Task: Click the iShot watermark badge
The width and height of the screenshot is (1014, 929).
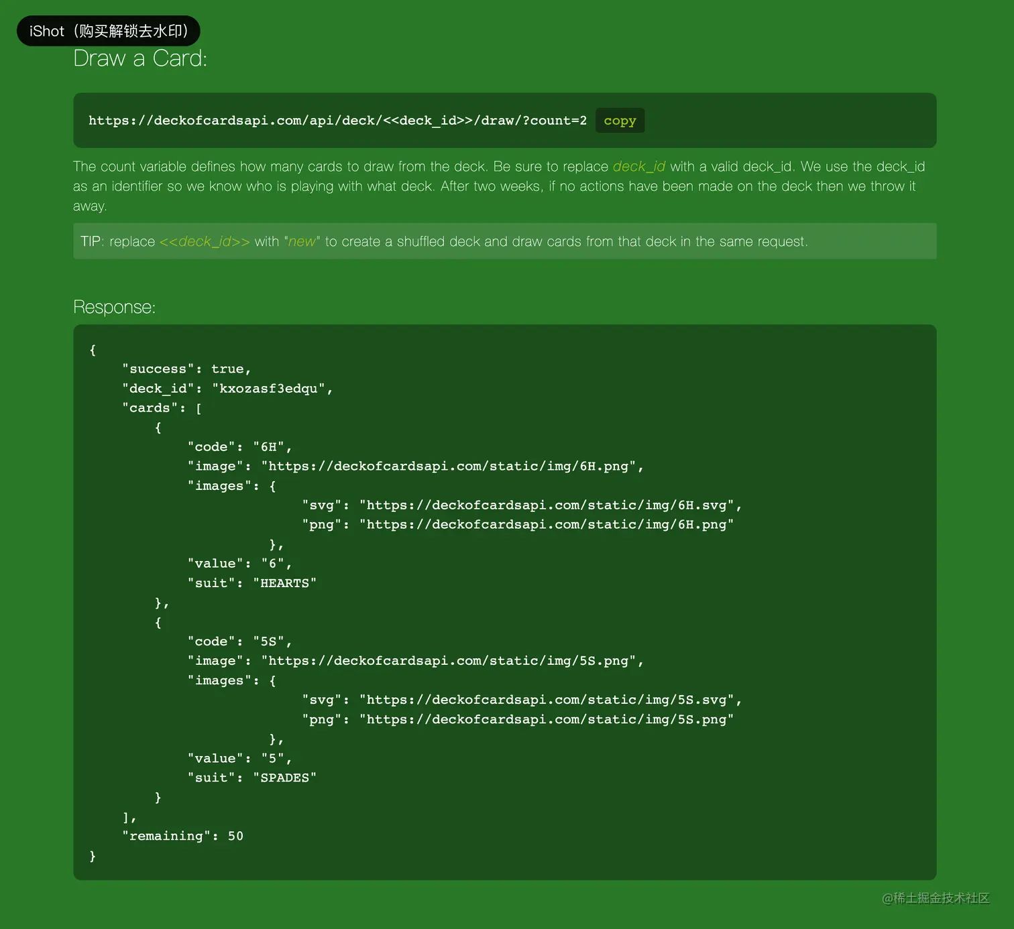Action: point(109,31)
